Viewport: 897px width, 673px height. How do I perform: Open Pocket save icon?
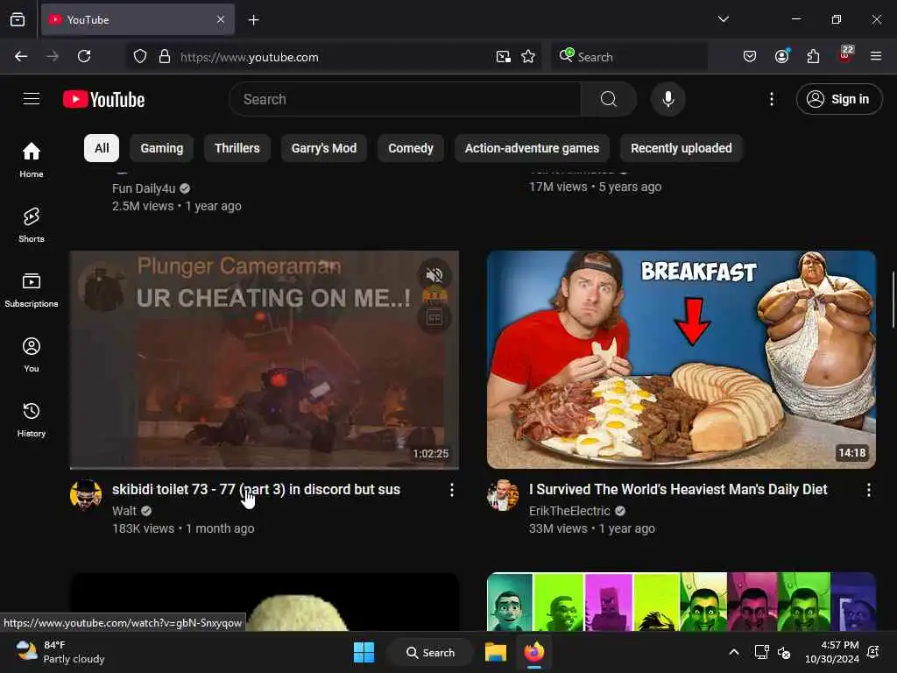point(750,56)
